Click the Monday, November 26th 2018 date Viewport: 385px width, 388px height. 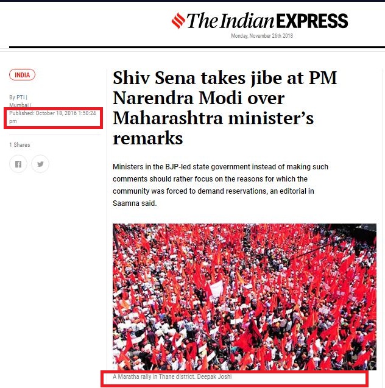pyautogui.click(x=262, y=36)
